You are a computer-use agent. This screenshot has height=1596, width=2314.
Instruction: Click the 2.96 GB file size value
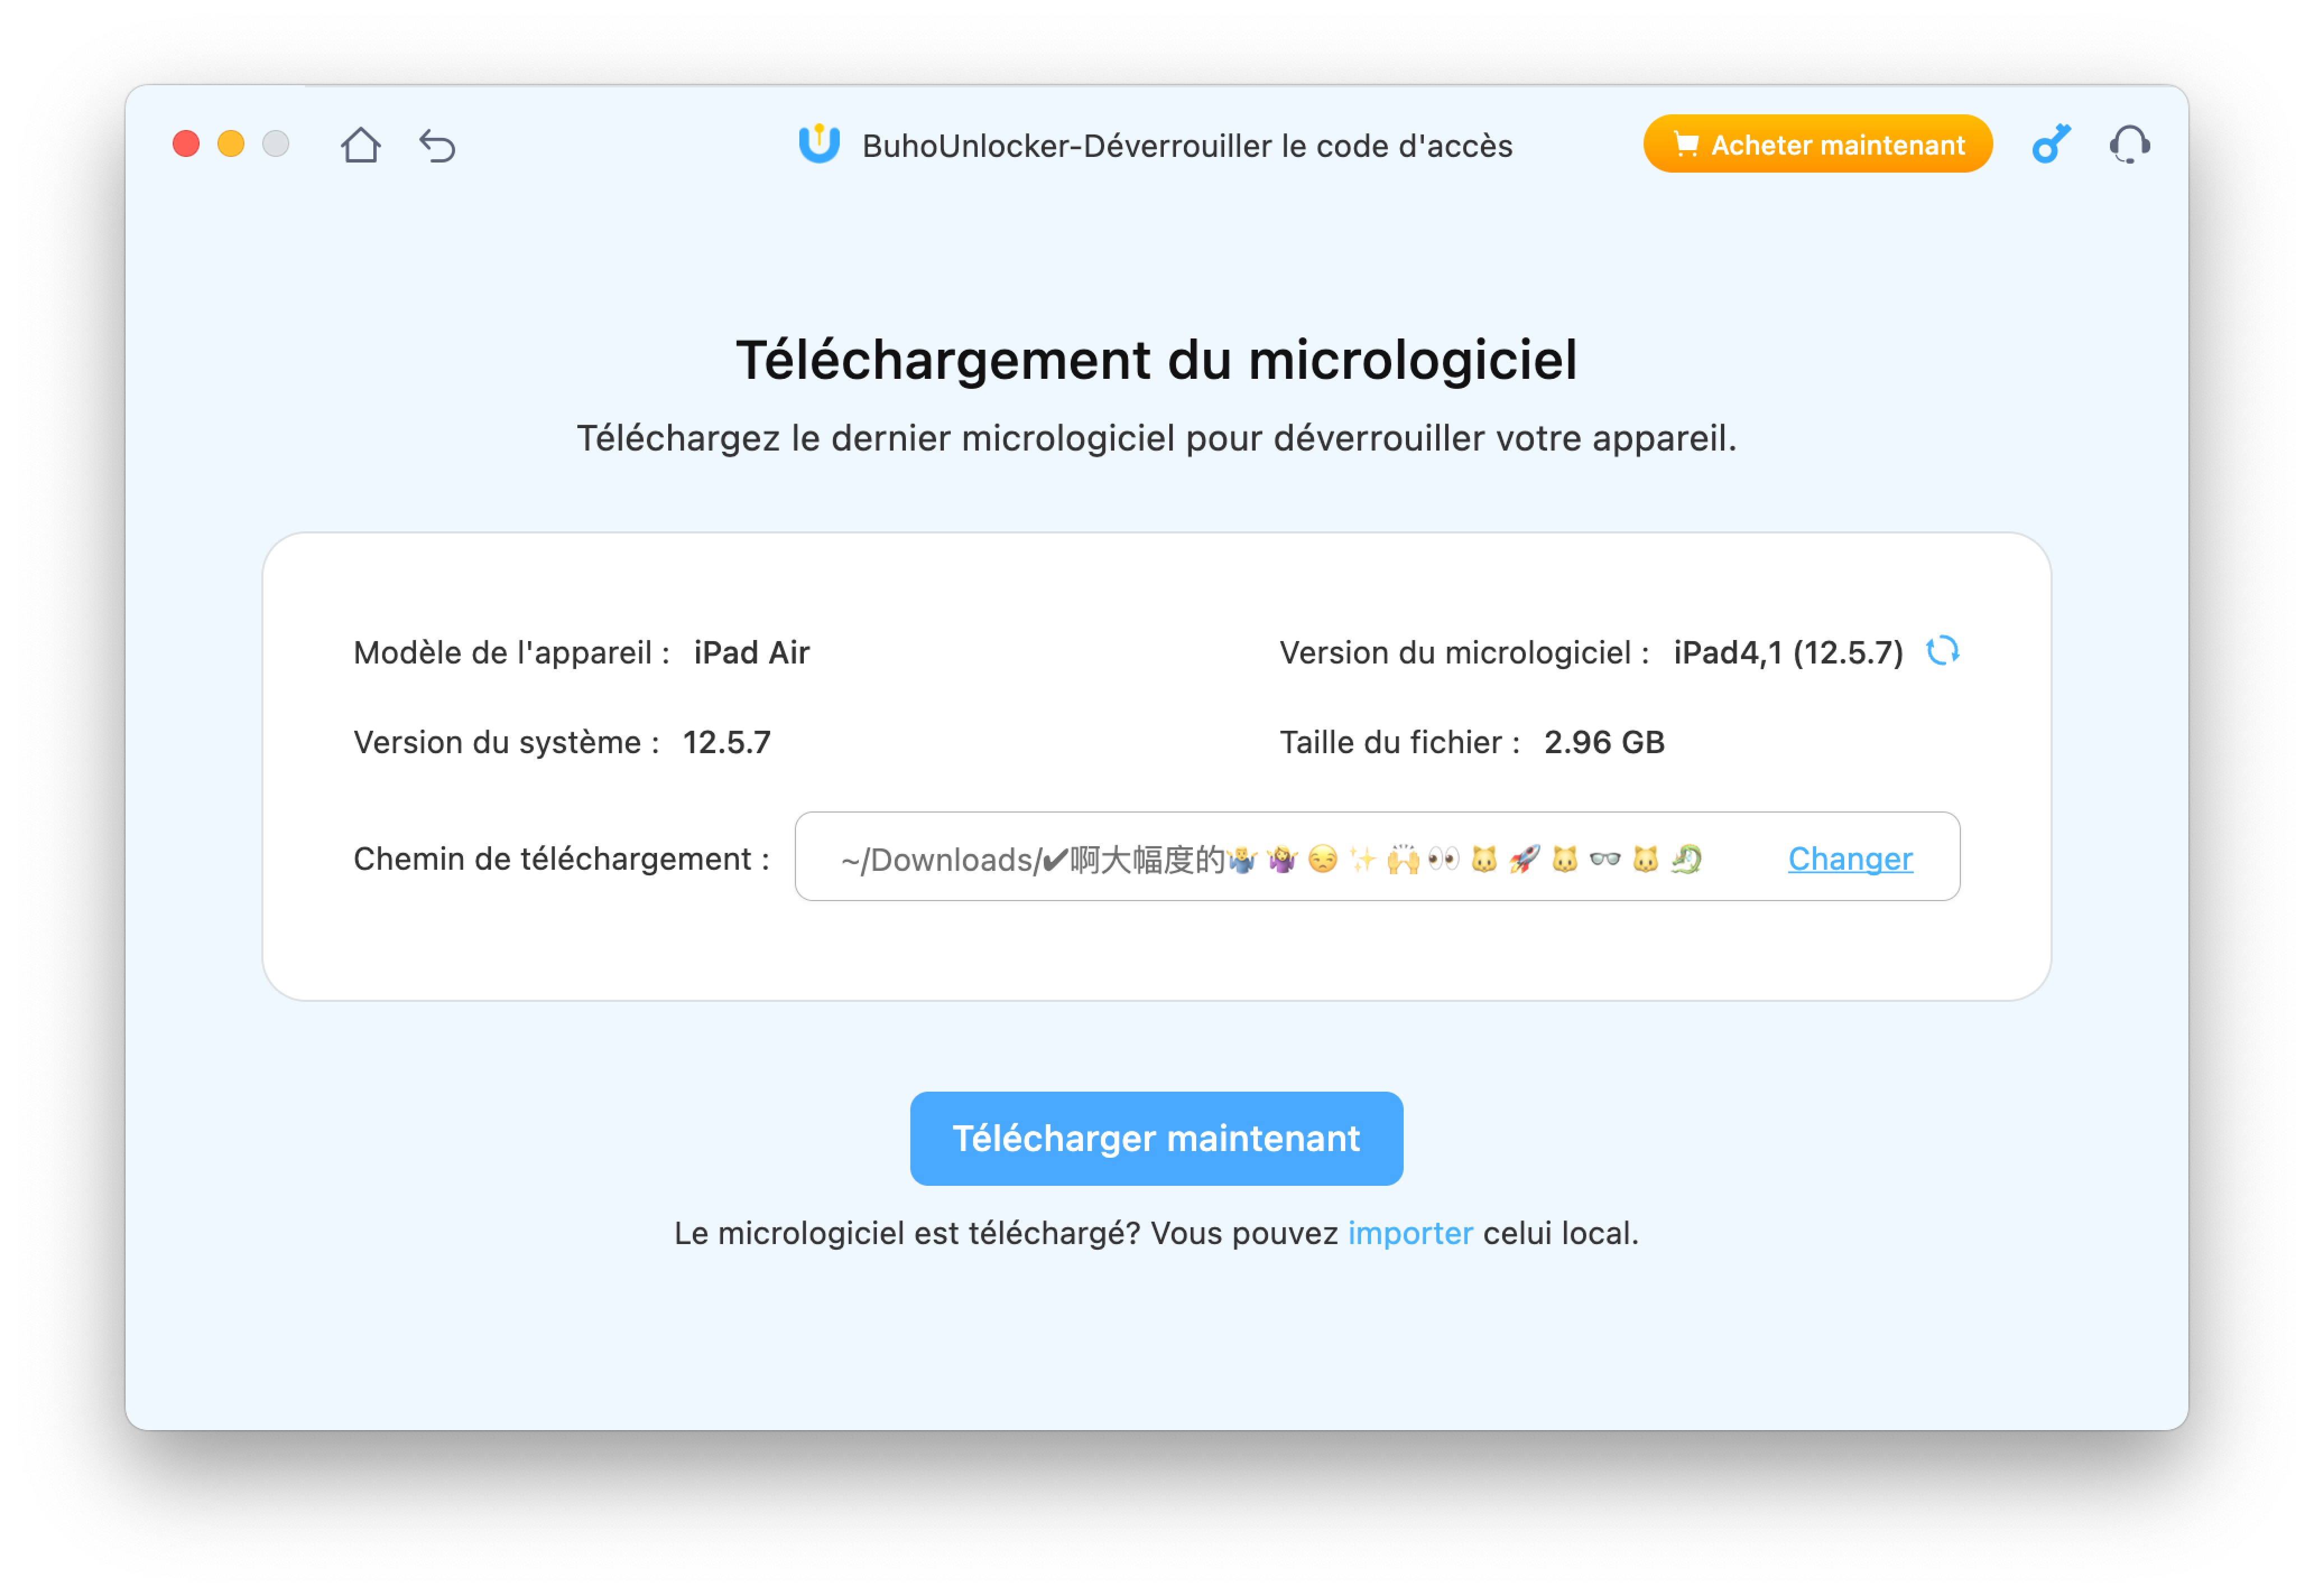click(1604, 742)
